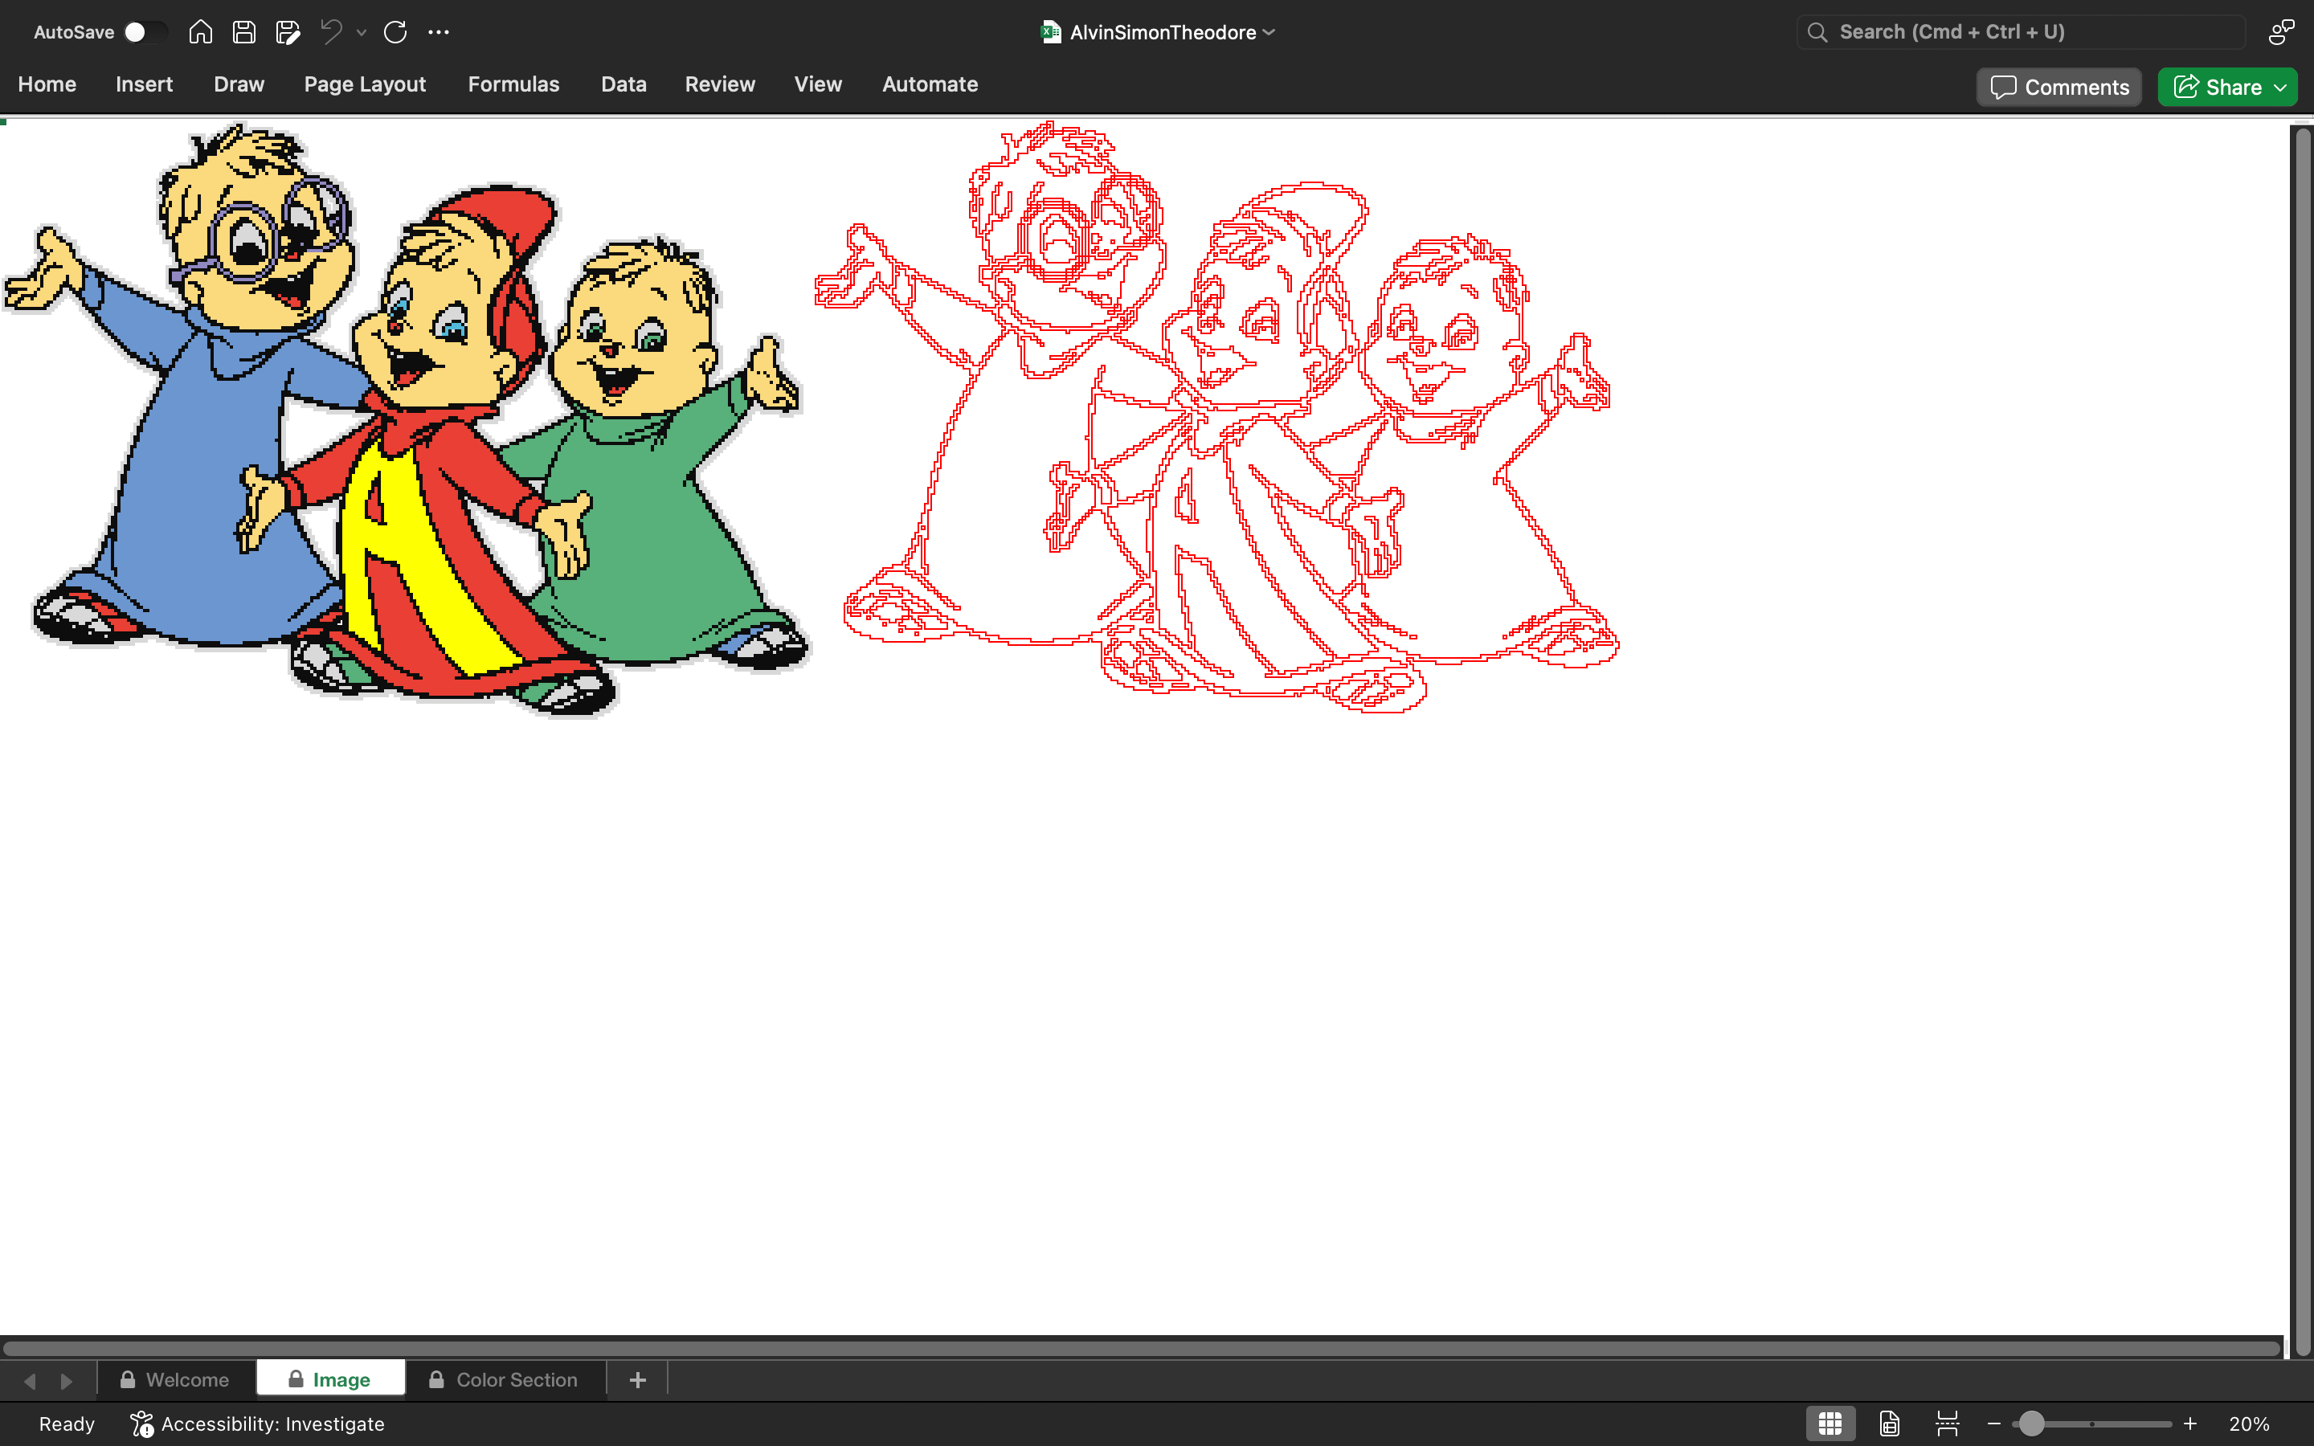The image size is (2314, 1446).
Task: Click the zoom slider handle
Action: pyautogui.click(x=2032, y=1424)
